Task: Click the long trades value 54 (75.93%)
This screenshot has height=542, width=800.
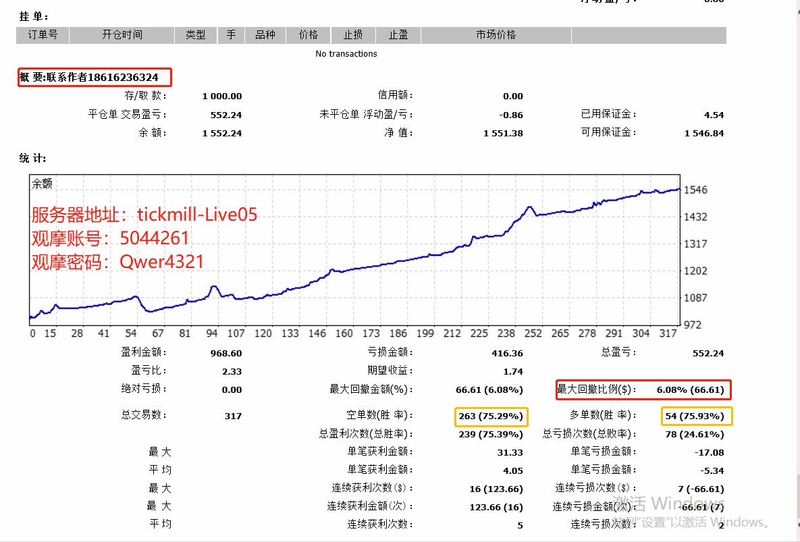Action: (695, 416)
